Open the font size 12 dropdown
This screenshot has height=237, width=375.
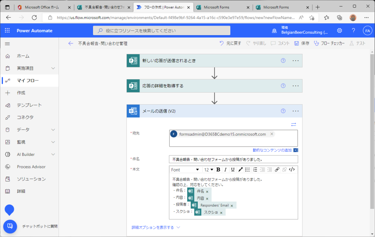(x=208, y=170)
